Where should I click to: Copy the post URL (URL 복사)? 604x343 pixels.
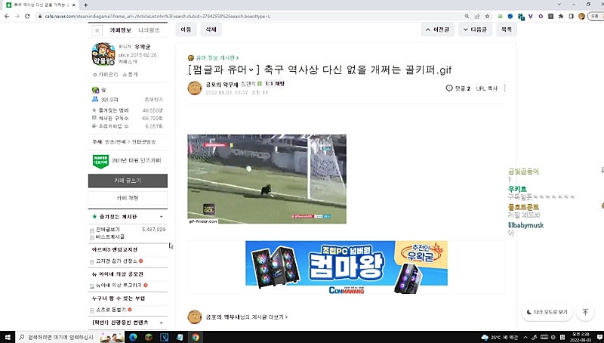(486, 88)
